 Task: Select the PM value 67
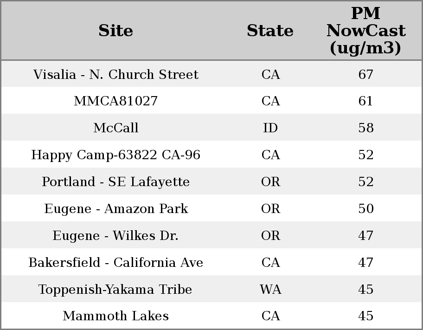pyautogui.click(x=365, y=75)
